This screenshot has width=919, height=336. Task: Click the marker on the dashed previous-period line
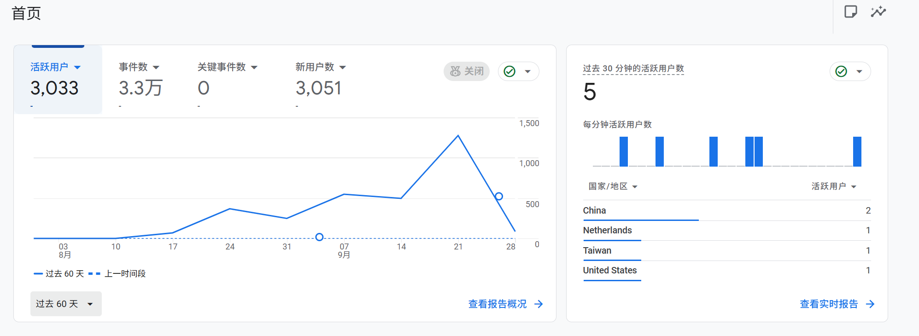pos(319,237)
